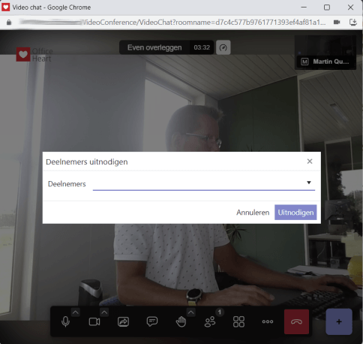363x344 pixels.
Task: Expand raise hand options chevron
Action: tap(190, 312)
